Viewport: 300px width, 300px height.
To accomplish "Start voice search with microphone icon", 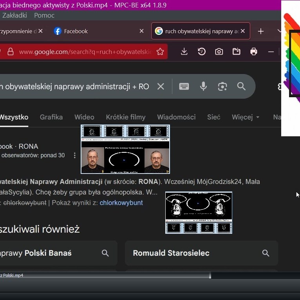I will [203, 87].
